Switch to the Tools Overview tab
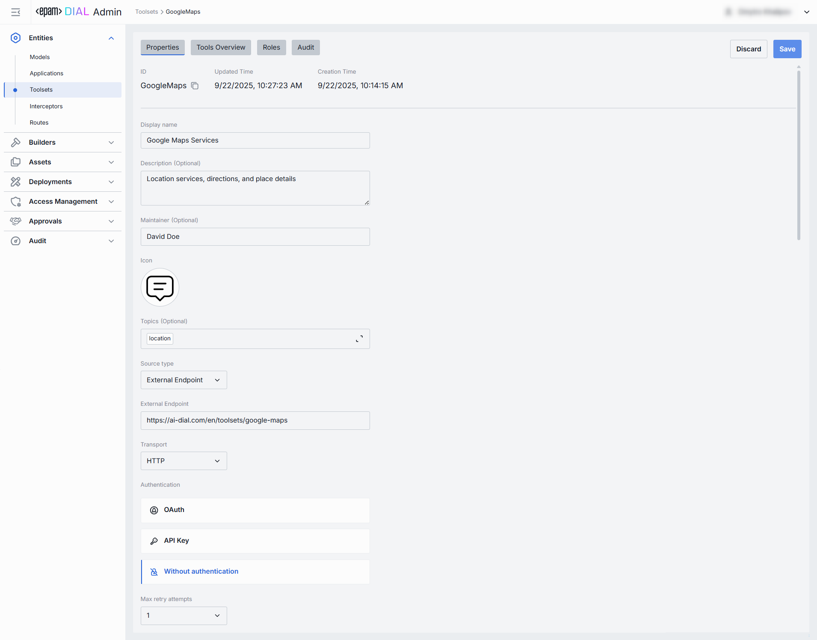This screenshot has height=640, width=817. pos(221,48)
